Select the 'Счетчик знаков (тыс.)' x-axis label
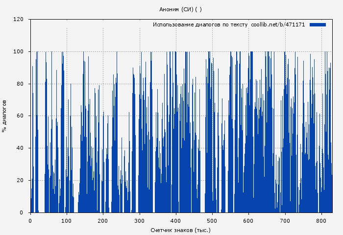The image size is (343, 235). (180, 230)
